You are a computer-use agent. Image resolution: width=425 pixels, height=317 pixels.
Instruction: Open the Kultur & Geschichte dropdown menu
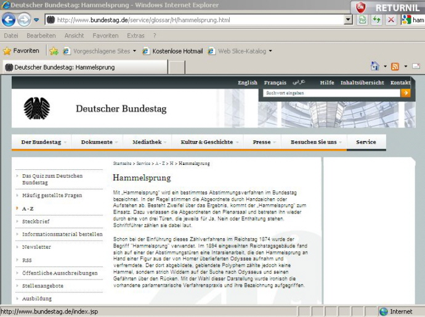click(x=209, y=142)
